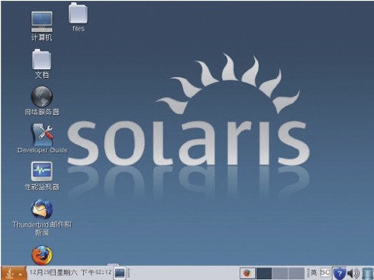Open the blue shield update notification icon
This screenshot has width=374, height=280.
pos(339,274)
